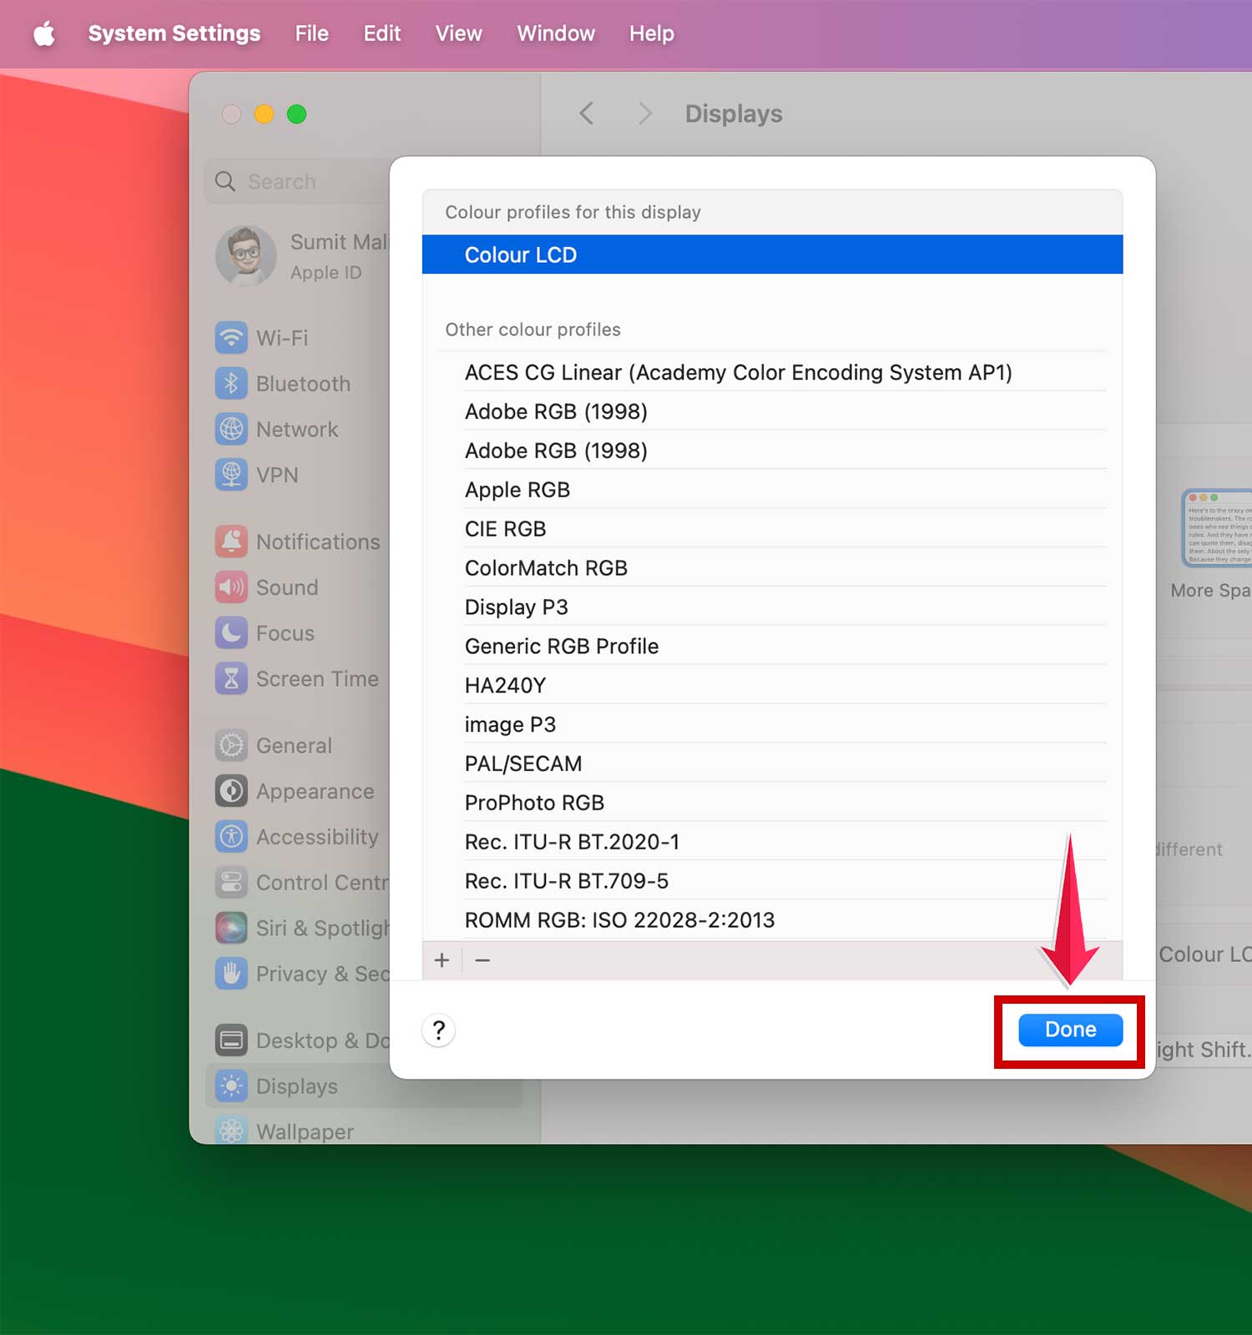This screenshot has width=1252, height=1335.
Task: Choose the Generic RGB Profile entry
Action: pos(561,646)
